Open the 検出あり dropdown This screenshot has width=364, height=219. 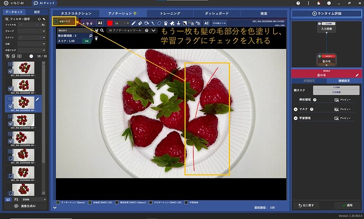75,31
